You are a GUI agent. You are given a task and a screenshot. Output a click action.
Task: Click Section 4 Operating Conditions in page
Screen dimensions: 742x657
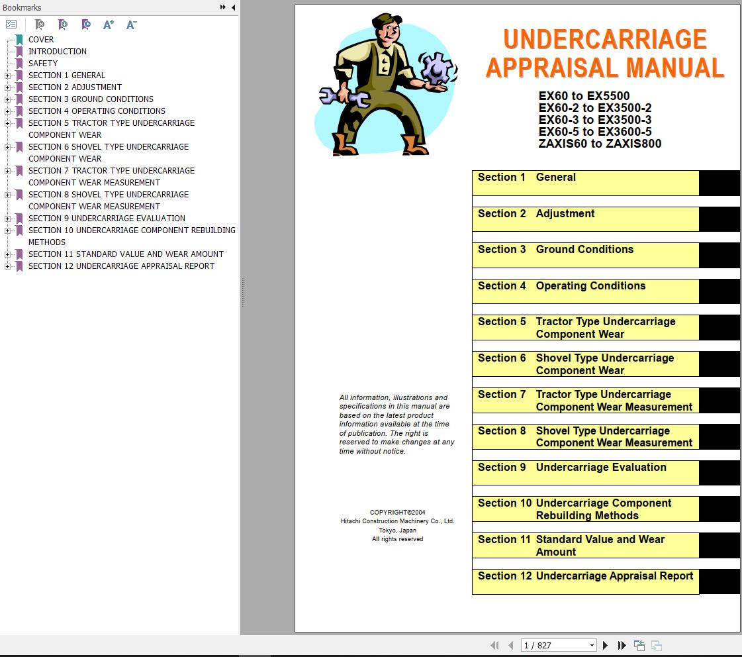585,291
